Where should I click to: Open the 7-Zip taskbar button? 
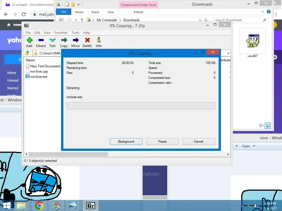click(90, 206)
